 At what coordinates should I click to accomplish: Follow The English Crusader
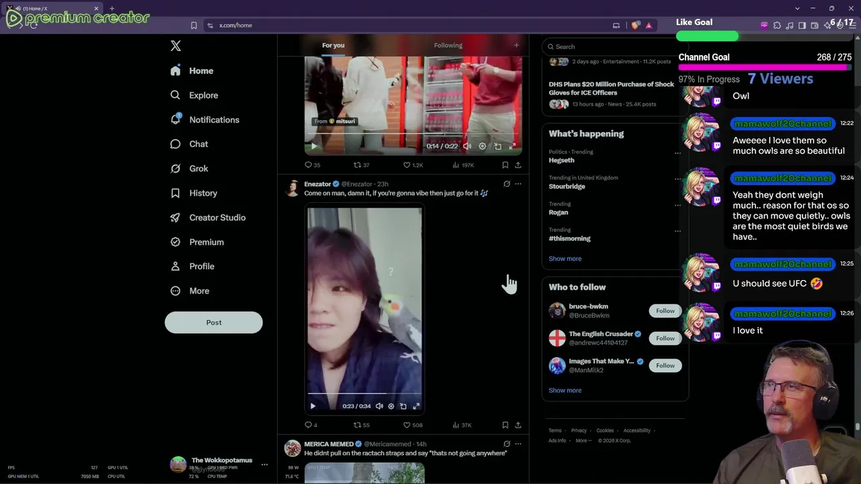point(665,338)
